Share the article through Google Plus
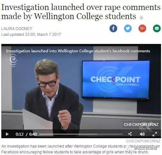 point(142,28)
